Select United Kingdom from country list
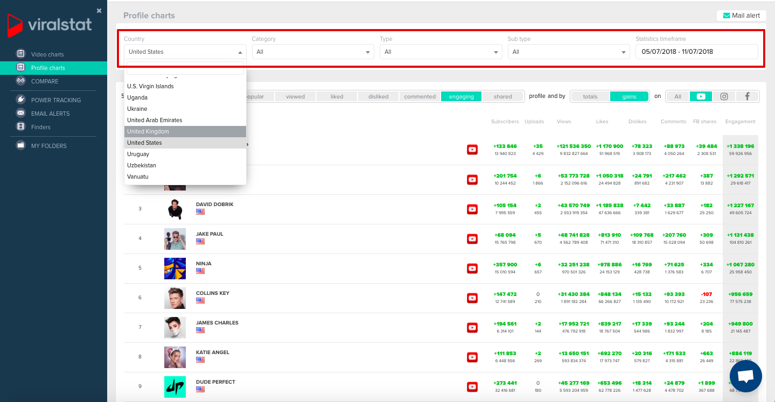This screenshot has width=775, height=402. 185,131
